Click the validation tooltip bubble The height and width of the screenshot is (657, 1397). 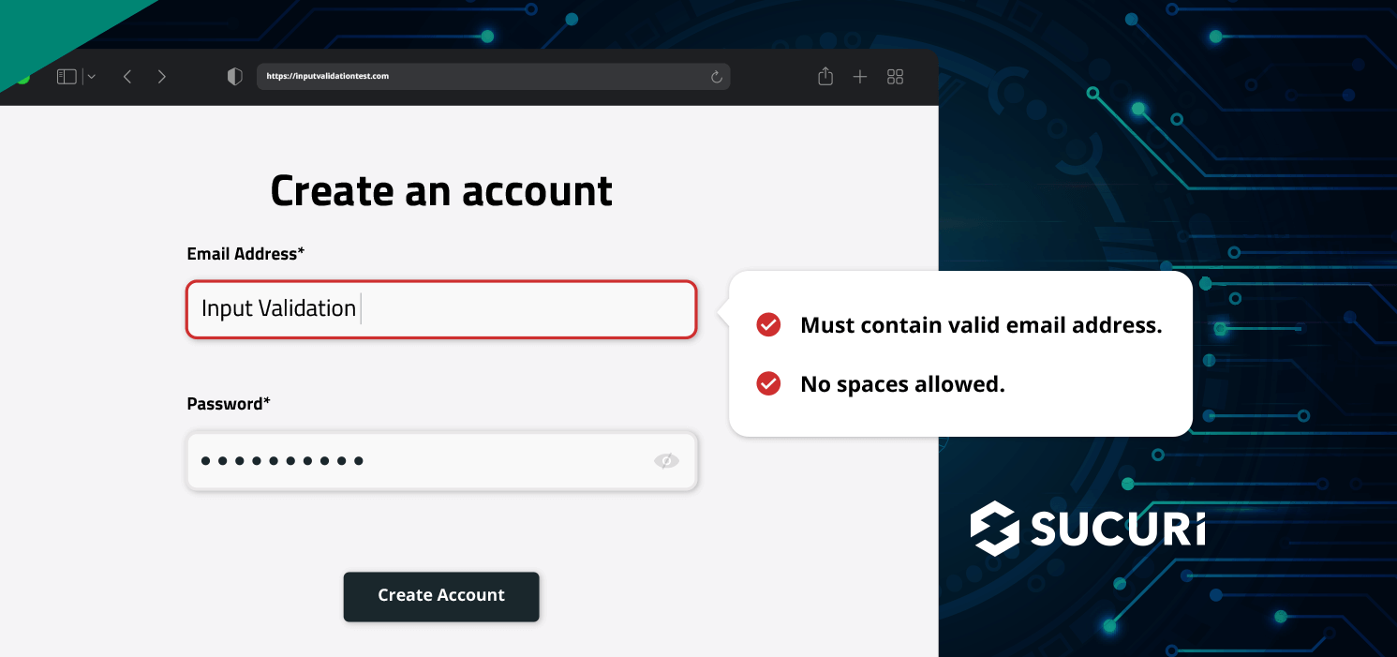pos(960,353)
